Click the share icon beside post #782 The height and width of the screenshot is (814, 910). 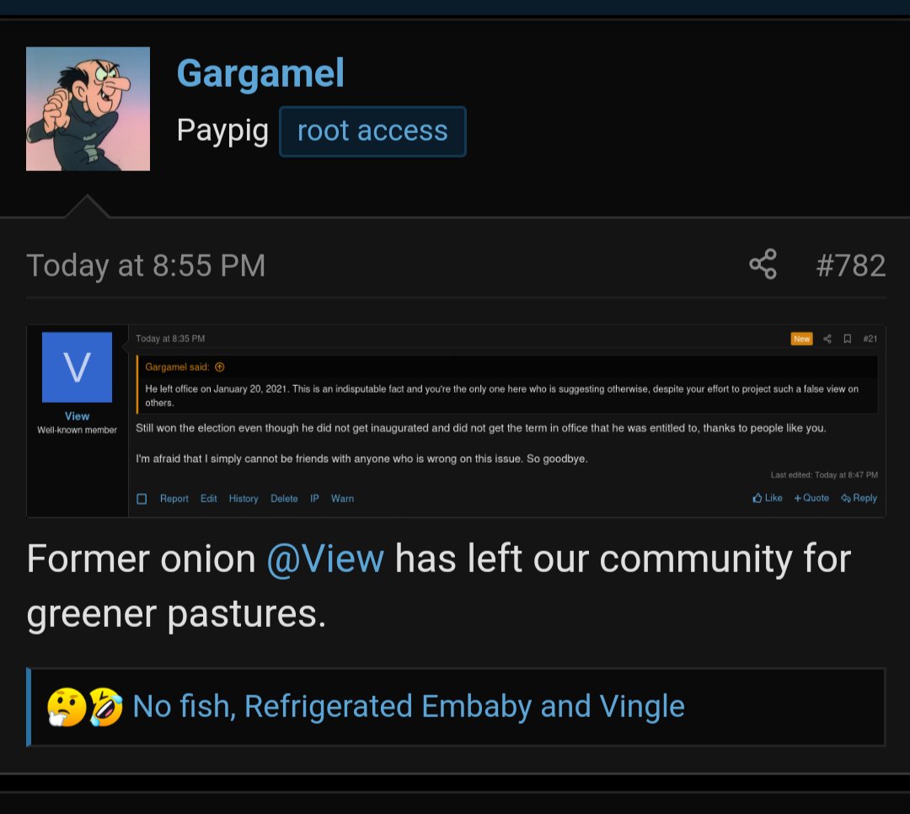pyautogui.click(x=763, y=265)
